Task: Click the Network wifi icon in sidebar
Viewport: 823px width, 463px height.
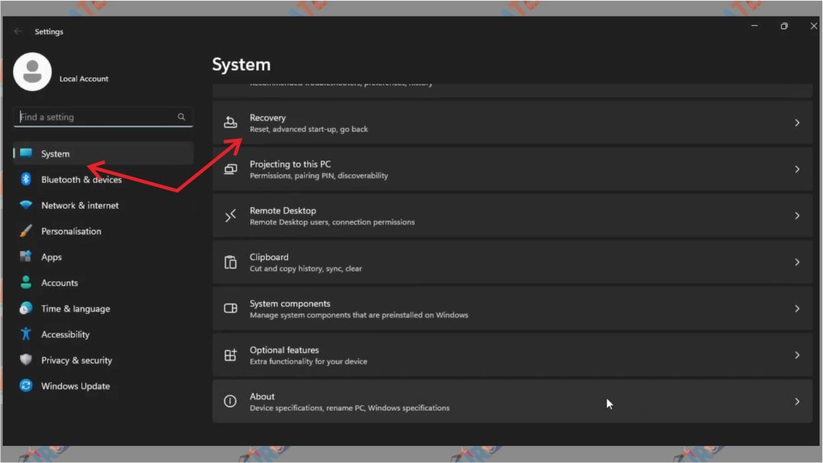Action: pyautogui.click(x=26, y=205)
